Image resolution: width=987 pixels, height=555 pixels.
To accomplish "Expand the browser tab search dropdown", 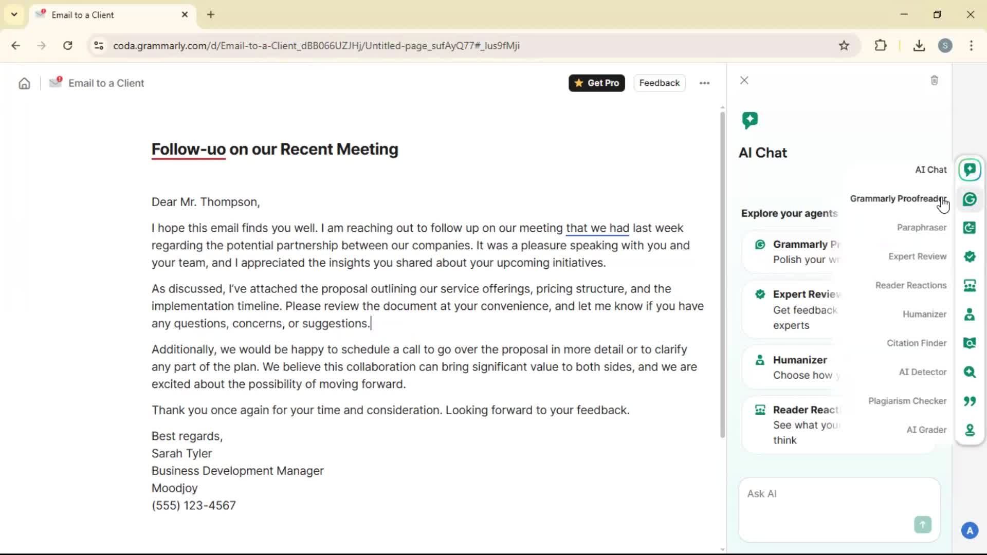I will pyautogui.click(x=14, y=14).
